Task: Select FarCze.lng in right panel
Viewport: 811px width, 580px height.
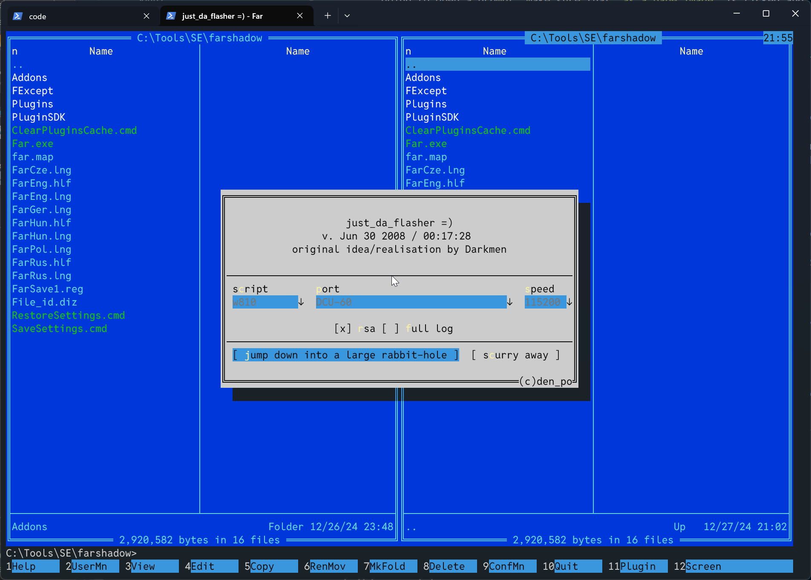Action: point(435,170)
